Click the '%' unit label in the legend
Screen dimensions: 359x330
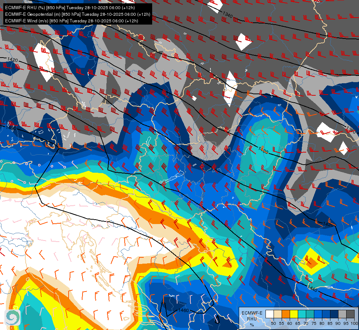click(252, 325)
